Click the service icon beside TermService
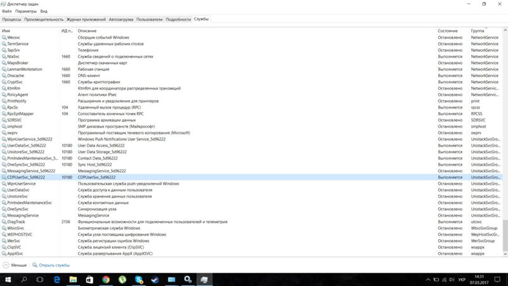This screenshot has height=286, width=508. click(4, 44)
